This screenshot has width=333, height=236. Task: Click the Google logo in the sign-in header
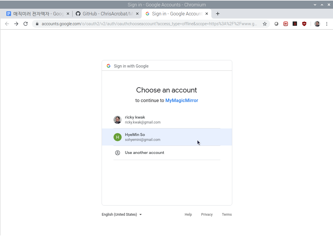point(109,66)
